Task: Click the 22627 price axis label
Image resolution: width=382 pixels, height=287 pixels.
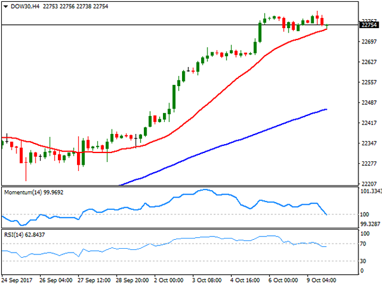Action: tap(369, 62)
